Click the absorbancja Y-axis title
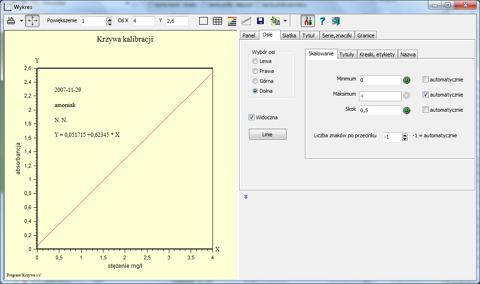480x284 pixels. pyautogui.click(x=18, y=159)
